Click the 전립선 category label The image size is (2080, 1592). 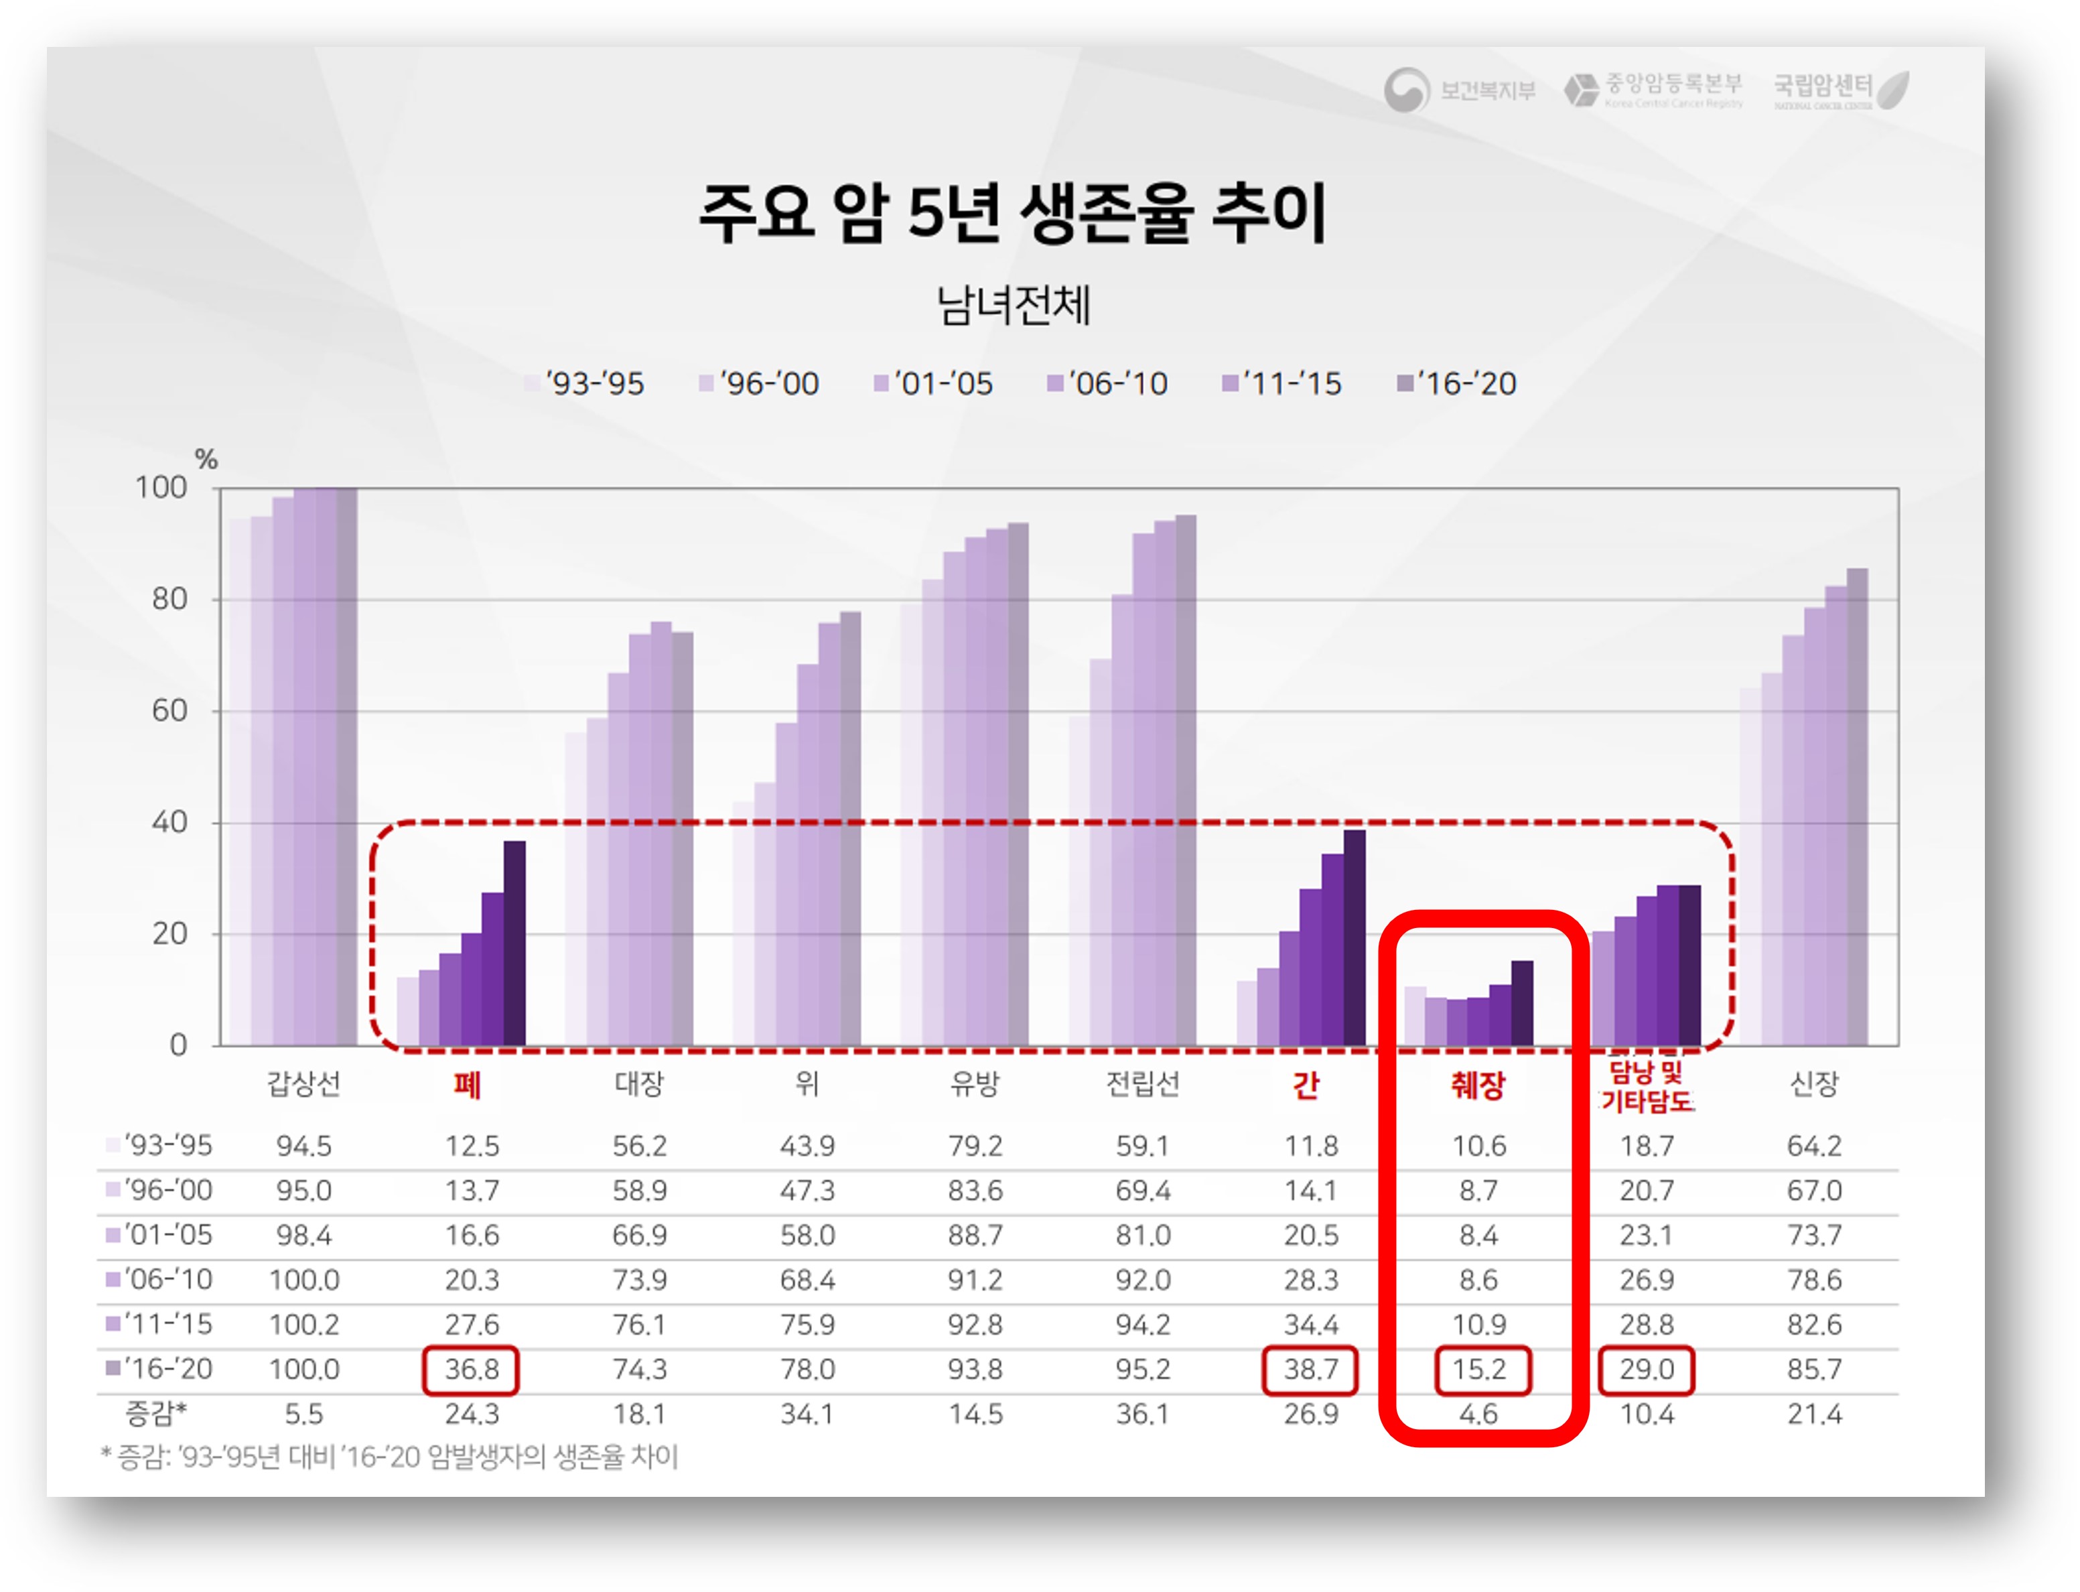(x=1142, y=1083)
